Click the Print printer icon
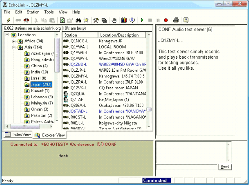The width and height of the screenshot is (249, 185). (176, 20)
